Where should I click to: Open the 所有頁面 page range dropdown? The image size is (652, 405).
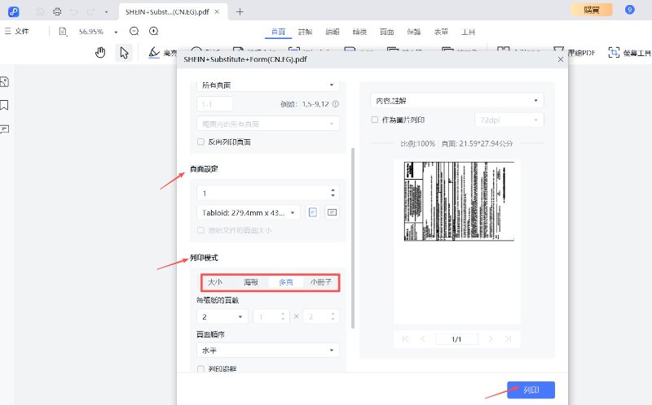coord(268,85)
